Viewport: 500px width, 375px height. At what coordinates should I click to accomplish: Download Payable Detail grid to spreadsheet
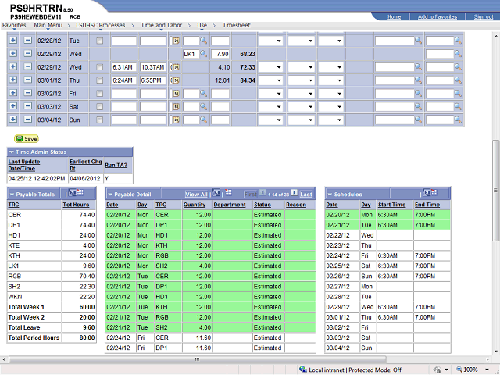pyautogui.click(x=228, y=193)
